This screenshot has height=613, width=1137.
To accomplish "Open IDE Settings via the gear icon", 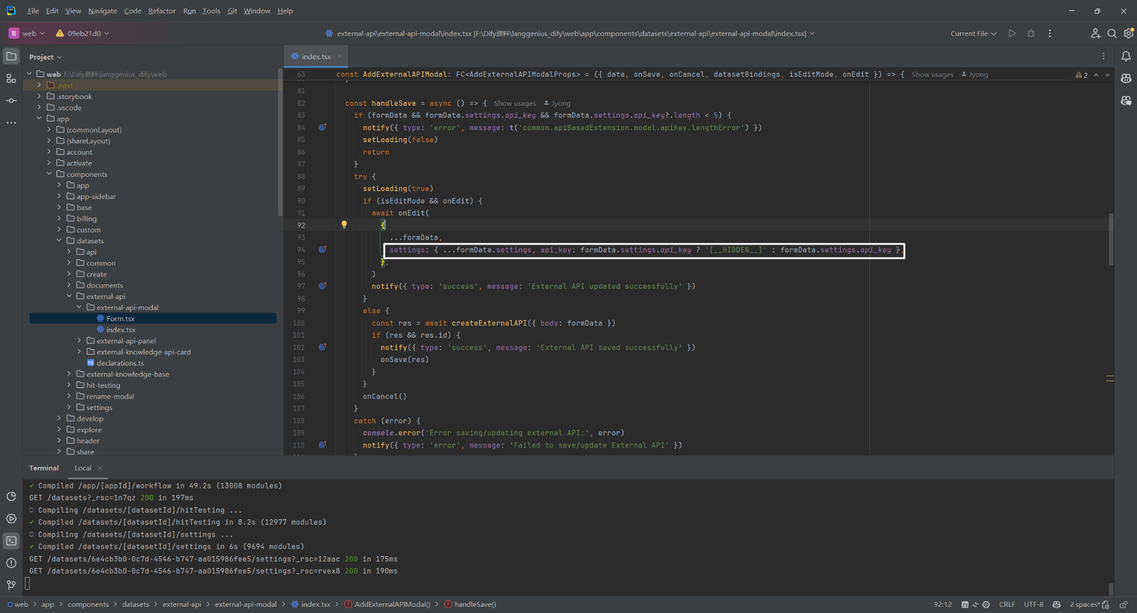I will tap(1128, 33).
